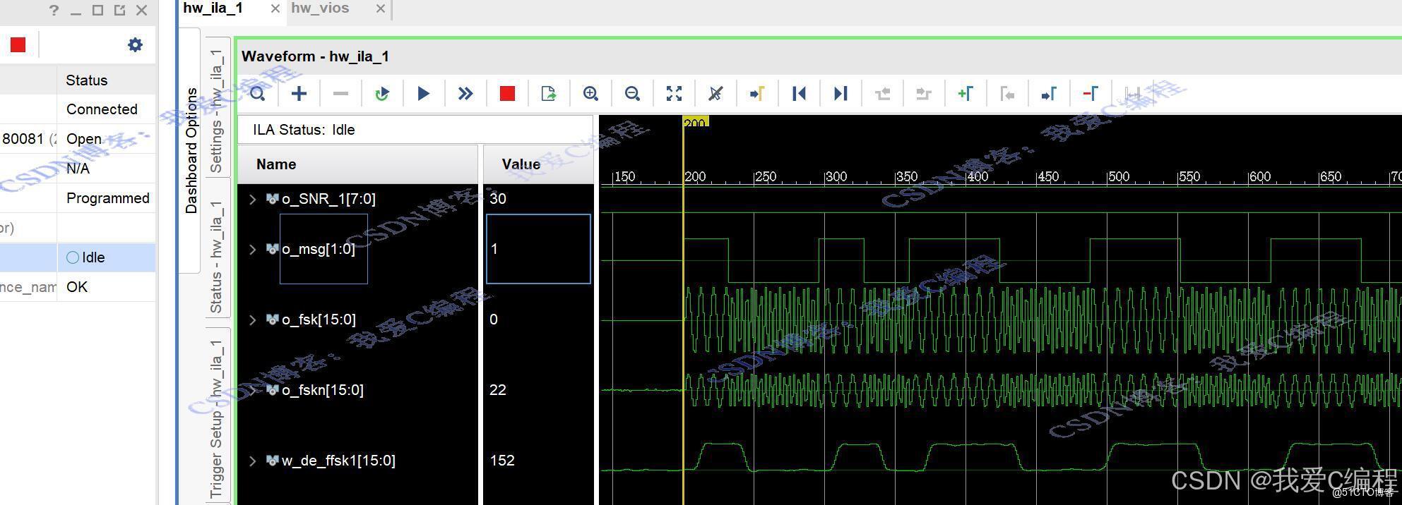Select the o_SNR_1[7:0] signal name

point(328,199)
